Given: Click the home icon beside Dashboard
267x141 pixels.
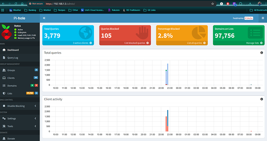Looking at the screenshot, I should point(4,50).
